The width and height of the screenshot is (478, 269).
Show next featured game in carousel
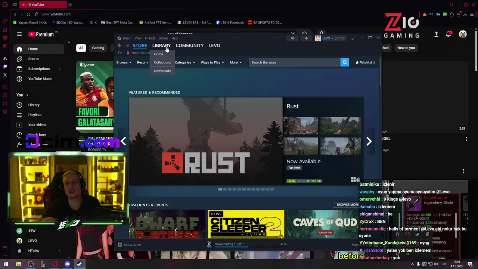pyautogui.click(x=369, y=141)
